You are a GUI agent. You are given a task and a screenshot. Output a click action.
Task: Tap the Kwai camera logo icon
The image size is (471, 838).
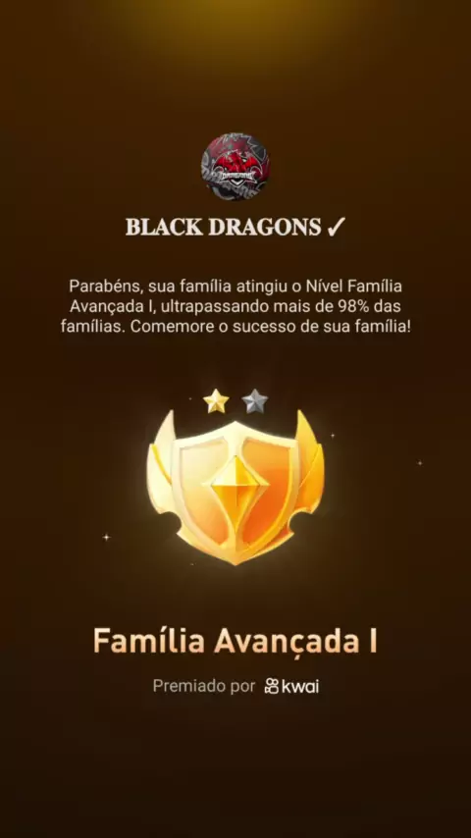tap(272, 687)
